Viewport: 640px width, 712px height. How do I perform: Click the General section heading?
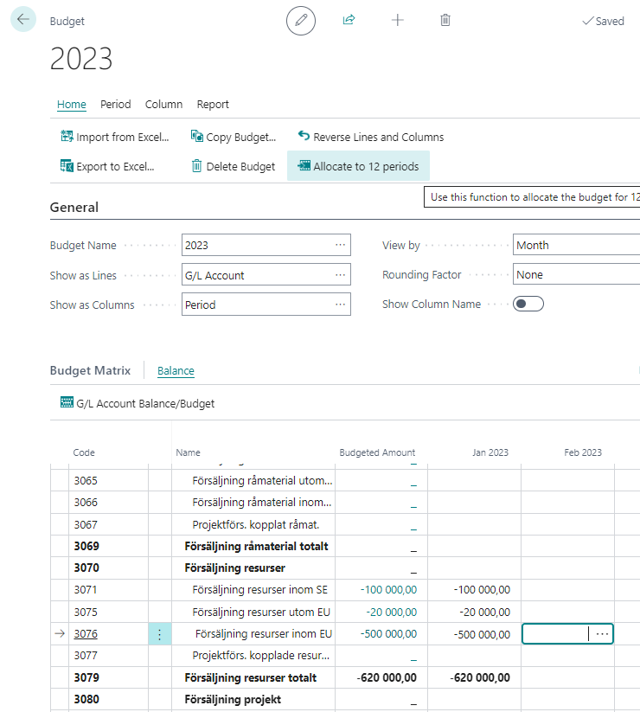(x=74, y=207)
